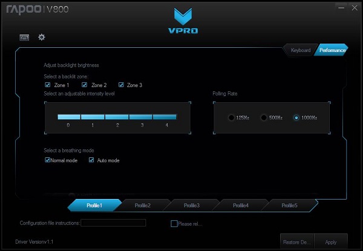Viewport: 363px width, 251px height.
Task: Set backlight intensity to level 1
Action: click(x=93, y=117)
